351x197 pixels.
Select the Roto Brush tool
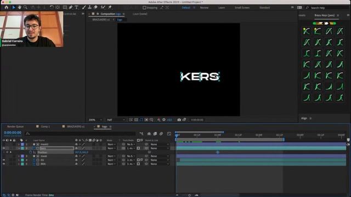(x=103, y=7)
